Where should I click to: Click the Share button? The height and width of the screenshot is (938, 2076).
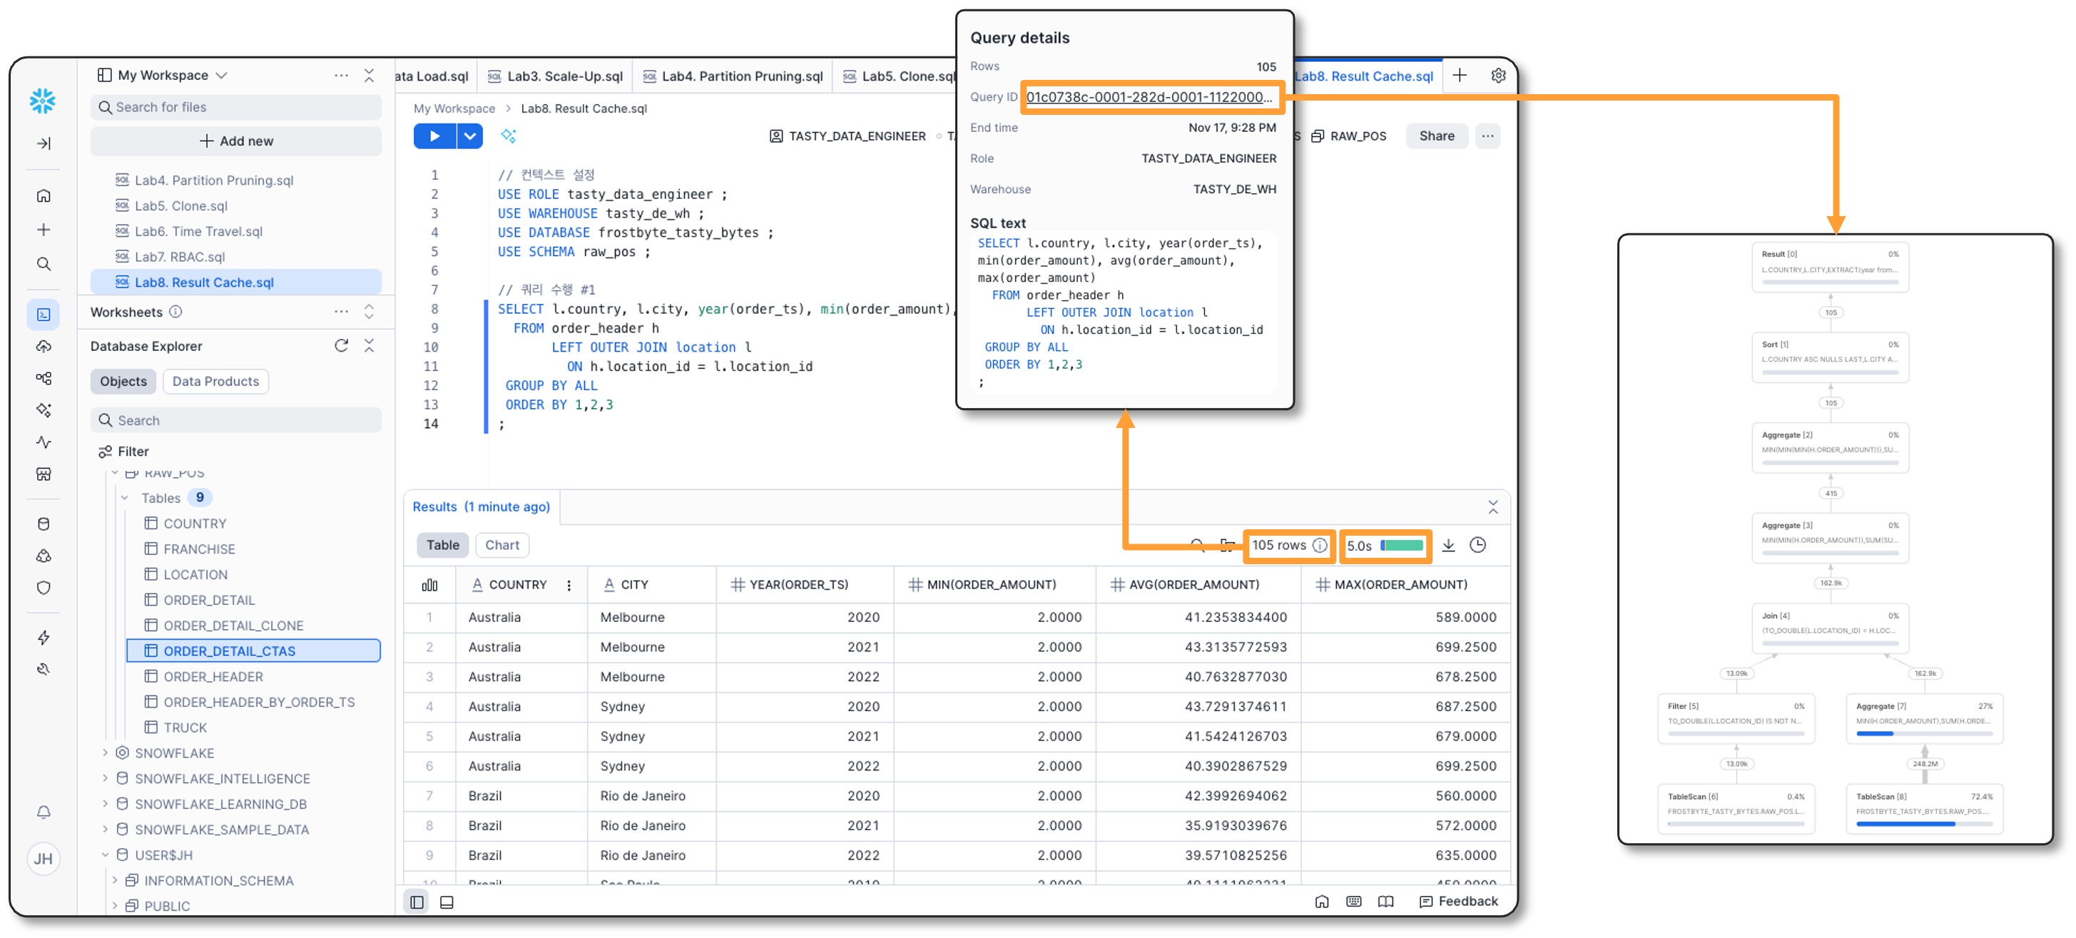coord(1436,136)
